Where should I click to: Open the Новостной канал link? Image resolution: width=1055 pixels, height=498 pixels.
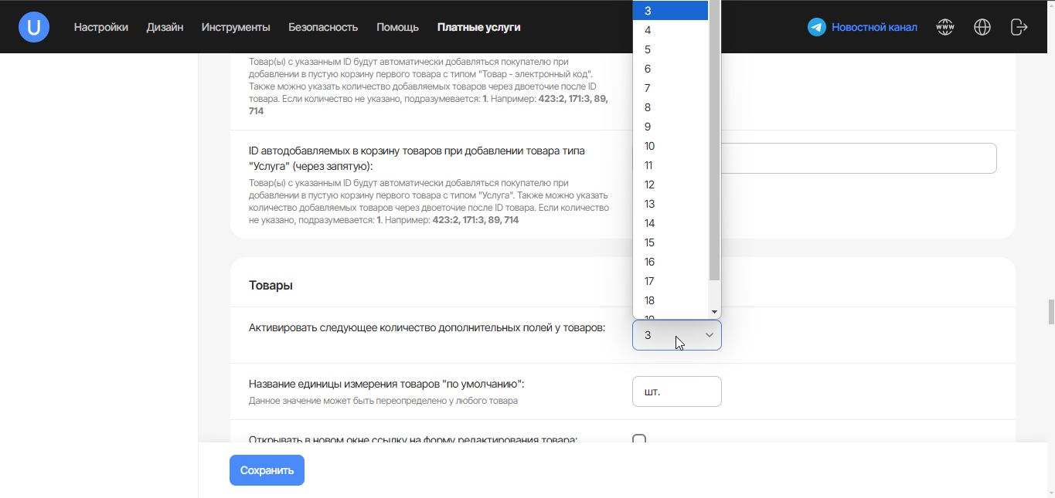point(874,27)
